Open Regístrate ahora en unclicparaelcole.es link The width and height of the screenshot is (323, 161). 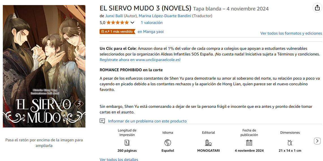[140, 60]
